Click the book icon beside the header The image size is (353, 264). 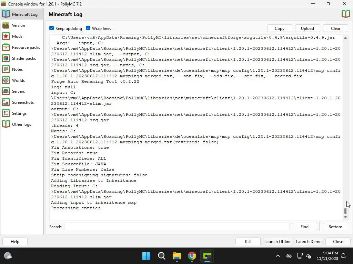tap(345, 14)
